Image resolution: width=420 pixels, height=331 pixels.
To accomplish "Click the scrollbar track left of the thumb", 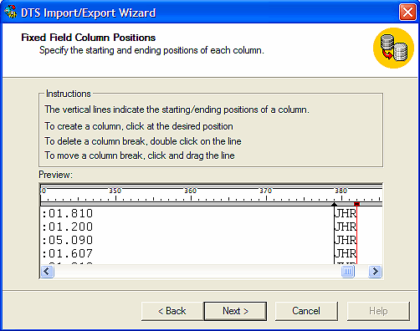I will [197, 271].
